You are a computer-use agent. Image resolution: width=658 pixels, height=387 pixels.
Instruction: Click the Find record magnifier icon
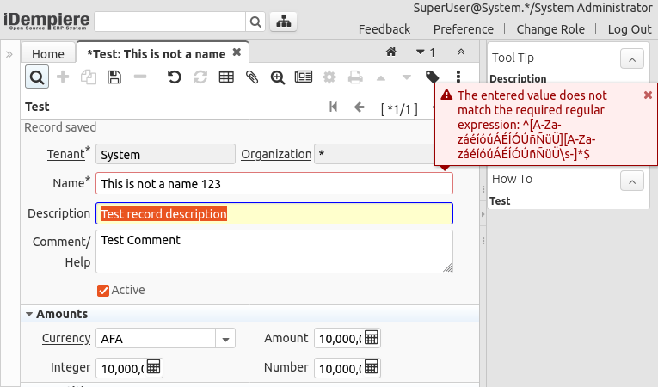(x=37, y=77)
